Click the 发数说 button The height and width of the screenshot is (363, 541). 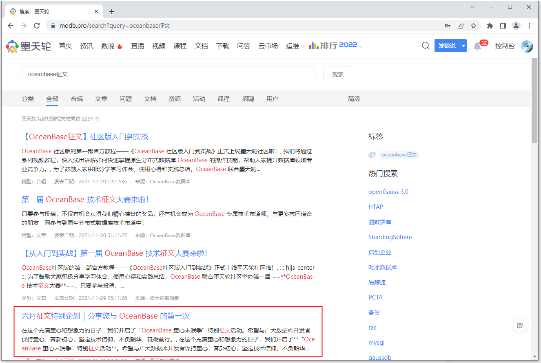tap(447, 46)
